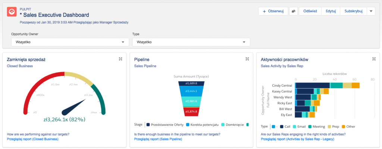
Task: Click the Call legend marker
Action: click(282, 126)
